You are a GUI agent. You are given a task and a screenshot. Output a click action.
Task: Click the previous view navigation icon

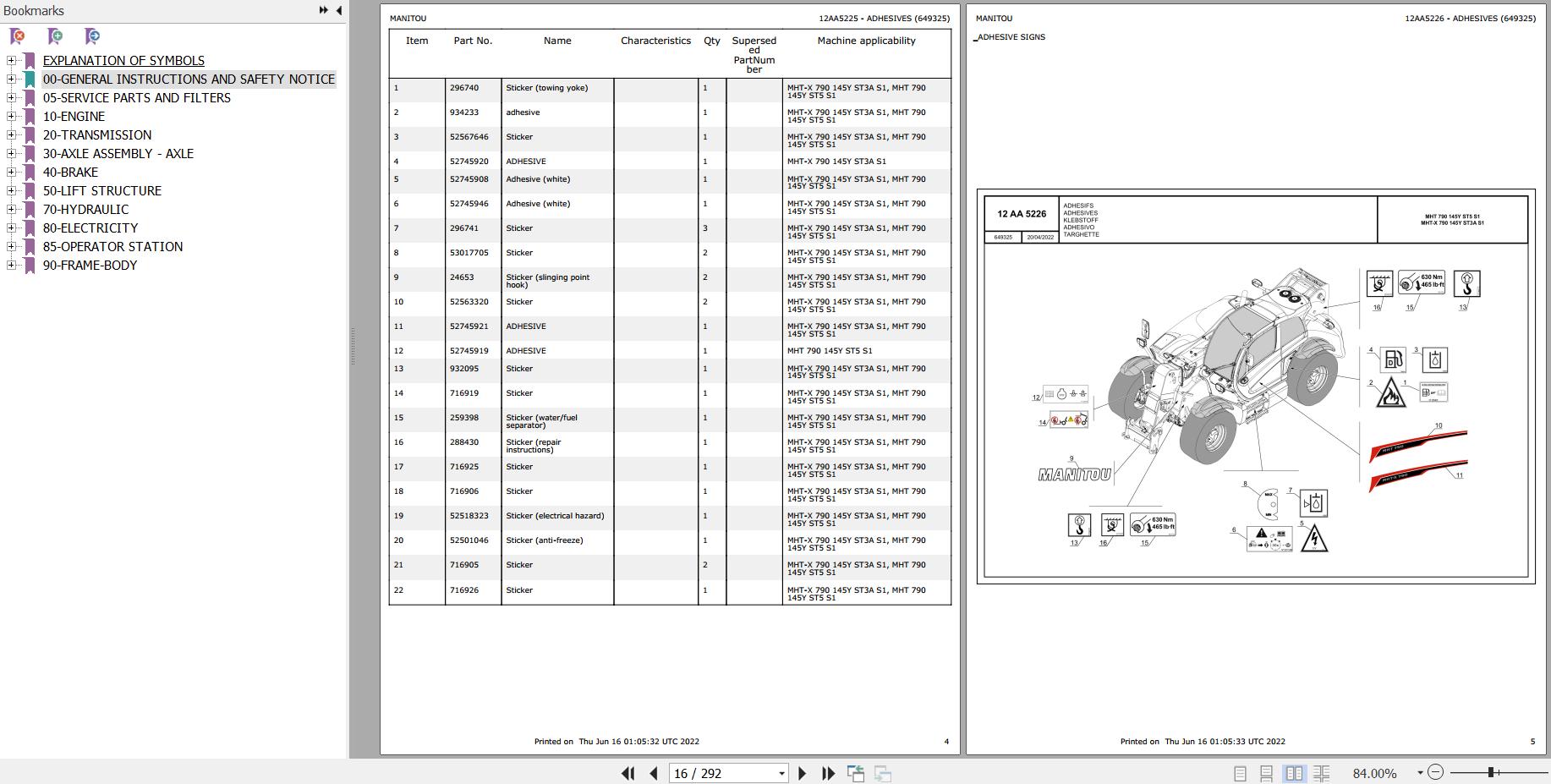(x=856, y=773)
